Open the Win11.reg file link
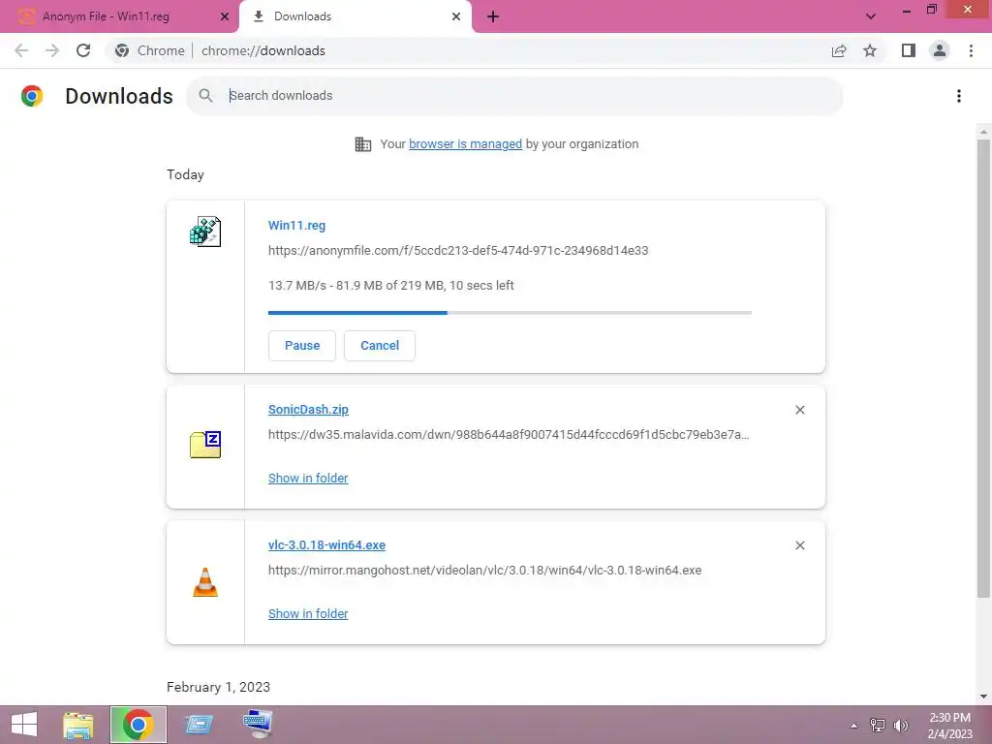The image size is (992, 744). tap(296, 225)
